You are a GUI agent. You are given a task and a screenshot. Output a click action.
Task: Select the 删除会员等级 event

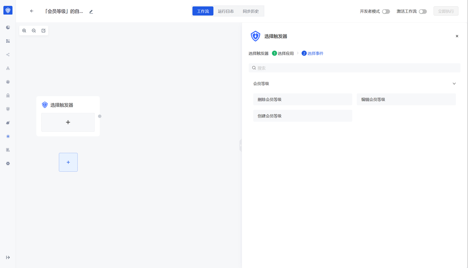click(x=302, y=100)
